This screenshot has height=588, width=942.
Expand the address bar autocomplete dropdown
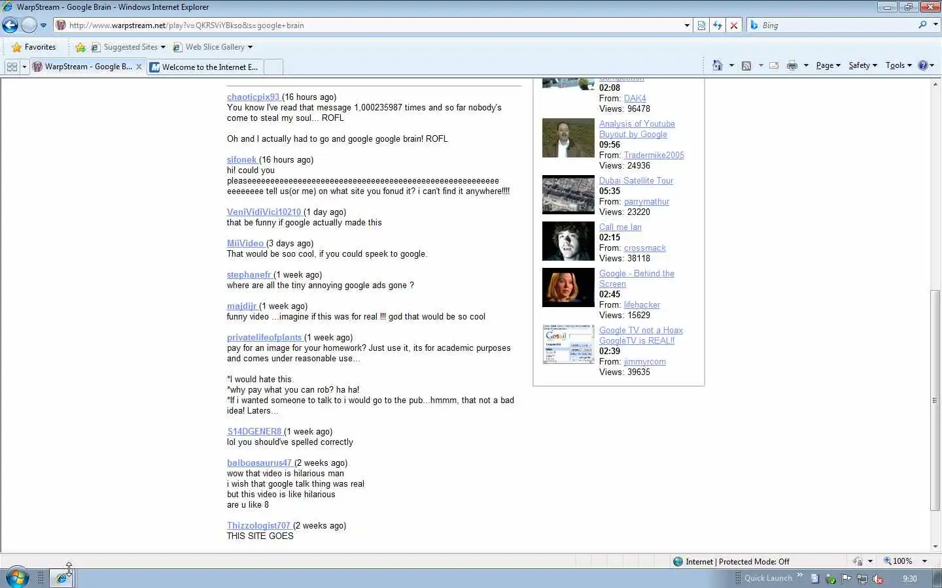[687, 25]
